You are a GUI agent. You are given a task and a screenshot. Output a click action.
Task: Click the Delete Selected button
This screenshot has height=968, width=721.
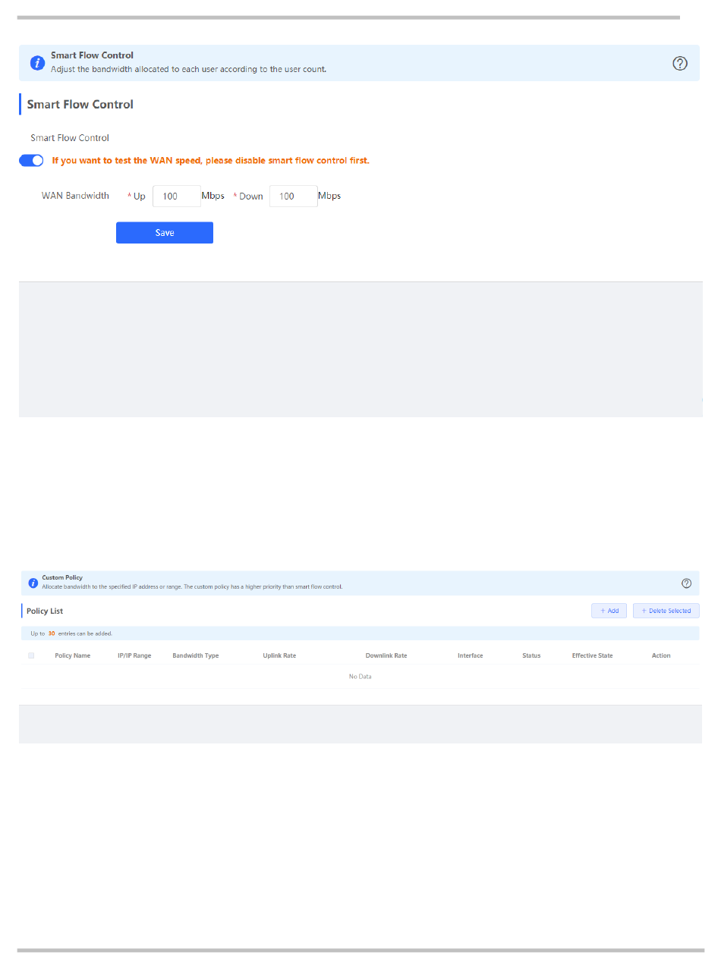666,611
